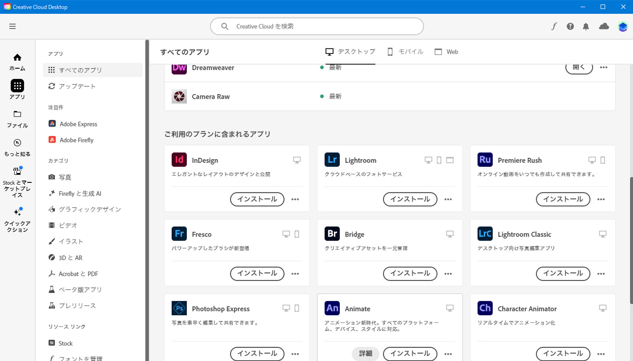Open more options for Animate
The image size is (633, 361).
click(448, 354)
